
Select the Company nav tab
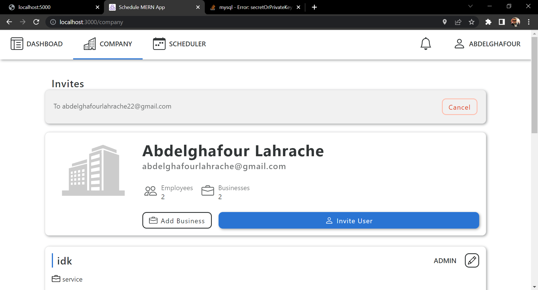point(108,44)
